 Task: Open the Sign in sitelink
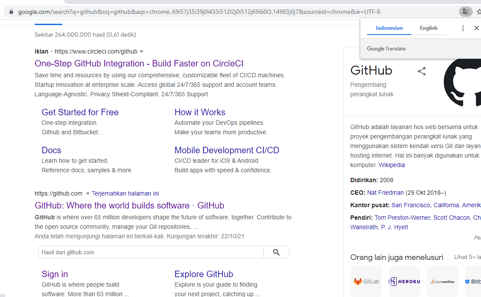(55, 274)
